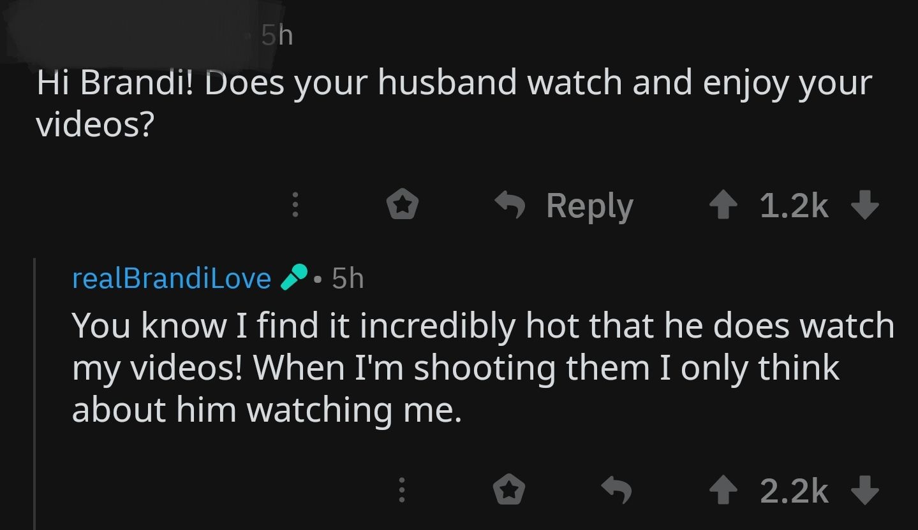Downvote the comment with 1.2k points
This screenshot has width=918, height=530.
[865, 206]
